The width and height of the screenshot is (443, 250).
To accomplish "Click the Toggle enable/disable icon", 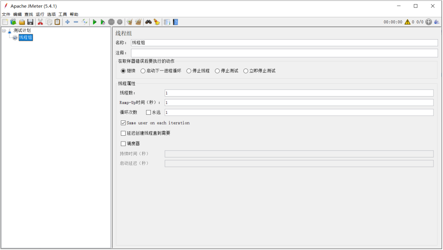I will (84, 22).
